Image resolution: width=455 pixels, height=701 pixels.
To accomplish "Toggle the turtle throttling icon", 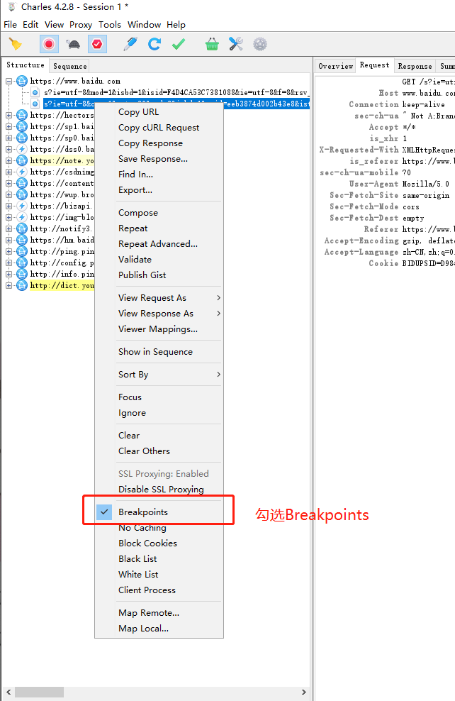I will [73, 44].
